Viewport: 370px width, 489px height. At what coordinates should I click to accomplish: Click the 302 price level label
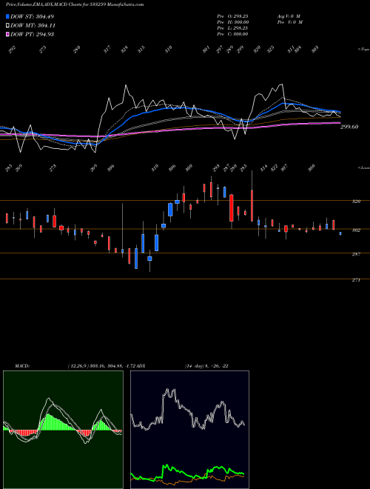tap(356, 230)
